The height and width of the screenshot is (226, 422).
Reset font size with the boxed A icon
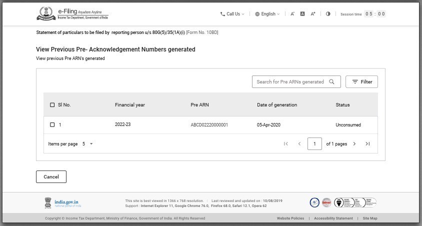(x=302, y=14)
